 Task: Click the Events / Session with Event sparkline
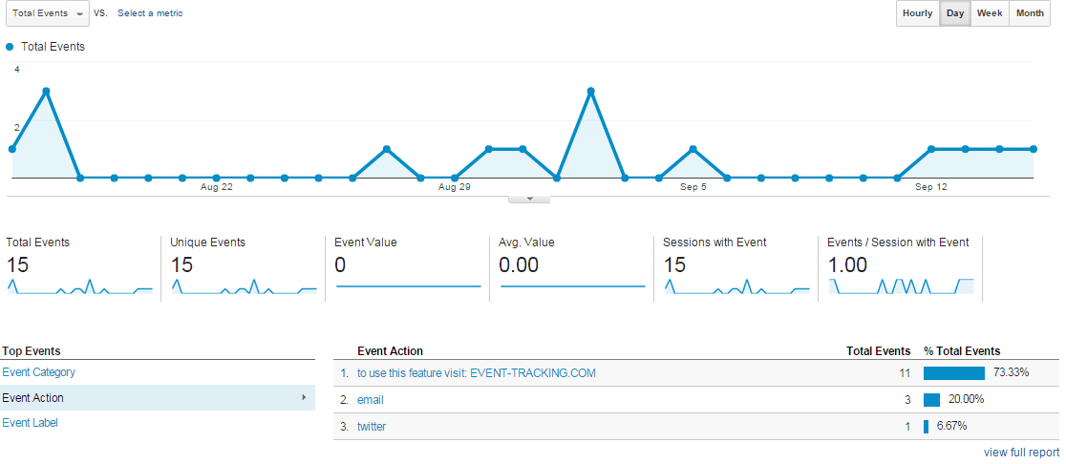[x=901, y=285]
